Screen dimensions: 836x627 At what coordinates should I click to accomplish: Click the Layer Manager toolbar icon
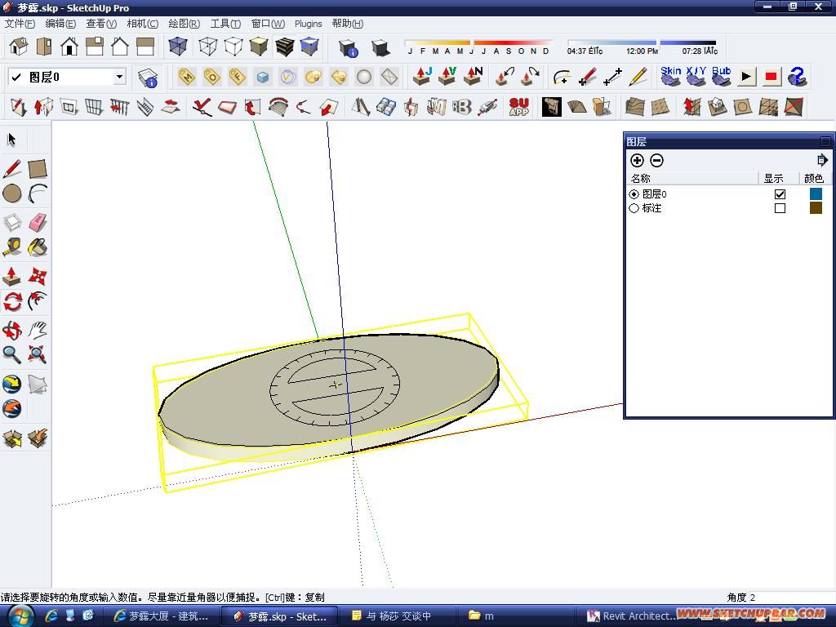148,78
